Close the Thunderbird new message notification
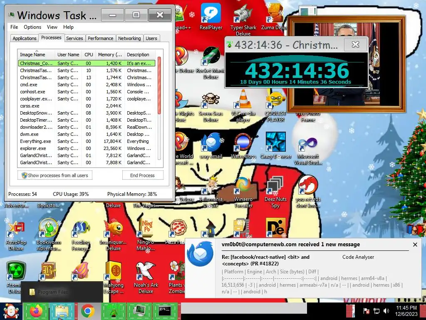The height and width of the screenshot is (320, 426). [x=415, y=245]
